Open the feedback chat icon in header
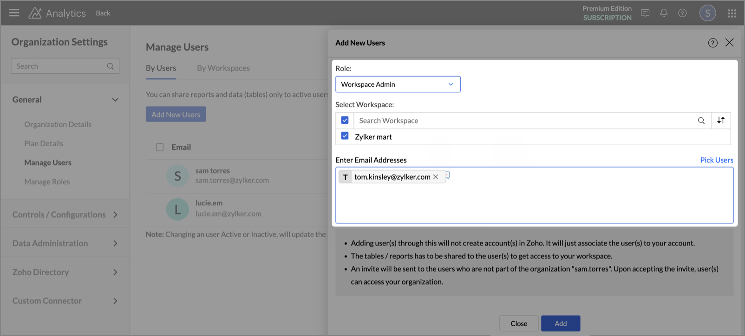 [x=645, y=13]
